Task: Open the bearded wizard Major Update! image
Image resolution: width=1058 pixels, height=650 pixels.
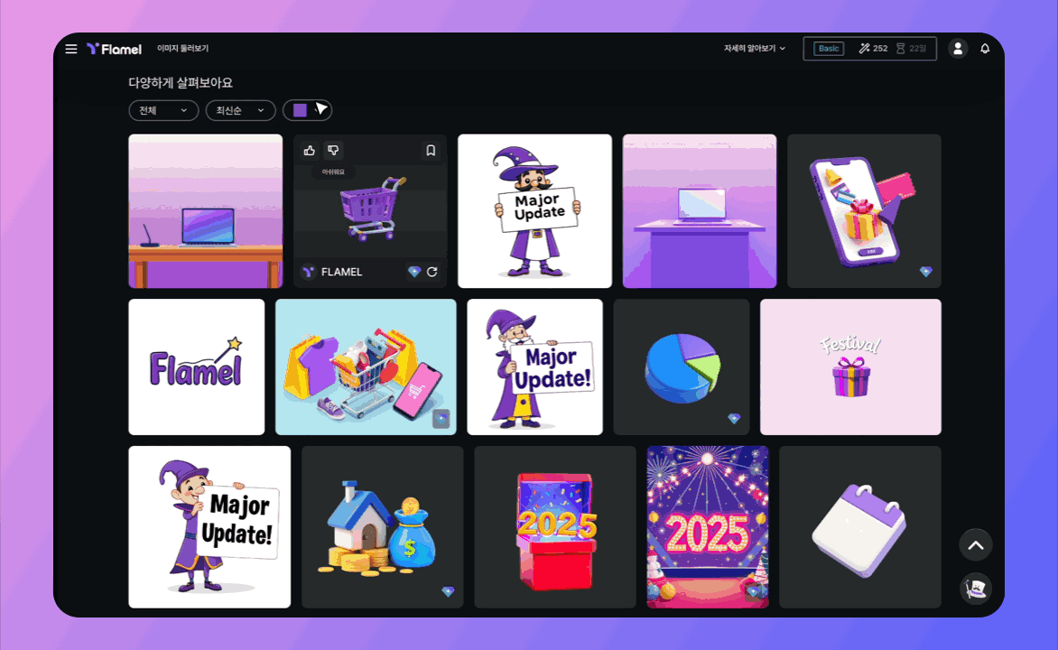Action: 535,367
